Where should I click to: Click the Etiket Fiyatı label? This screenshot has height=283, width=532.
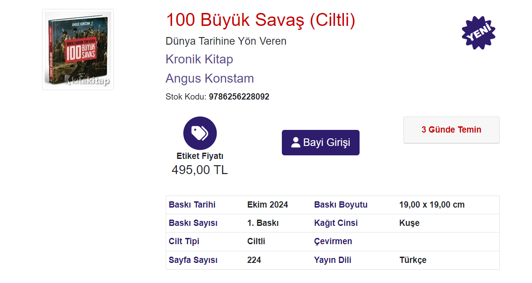[200, 156]
